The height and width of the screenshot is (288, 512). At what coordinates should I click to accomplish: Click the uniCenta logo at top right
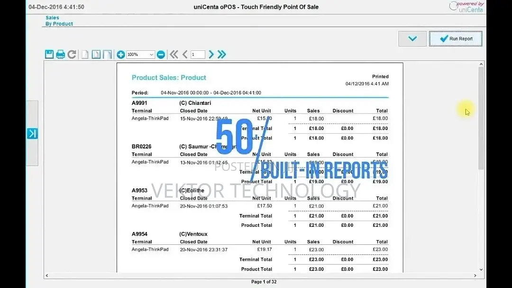pyautogui.click(x=466, y=7)
